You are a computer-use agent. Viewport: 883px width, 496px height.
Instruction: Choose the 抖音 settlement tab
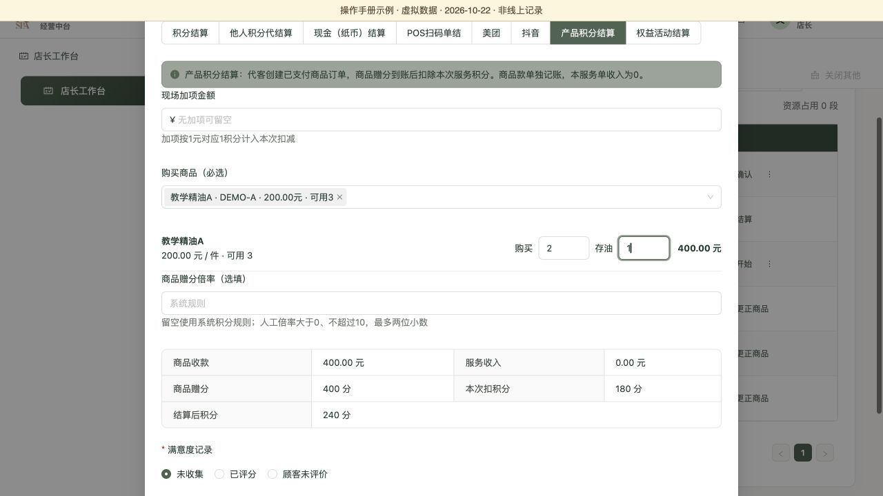530,33
